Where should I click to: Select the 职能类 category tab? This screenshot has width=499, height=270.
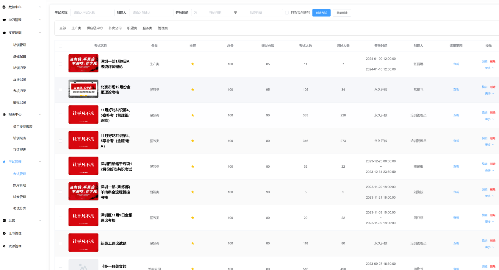pos(132,28)
